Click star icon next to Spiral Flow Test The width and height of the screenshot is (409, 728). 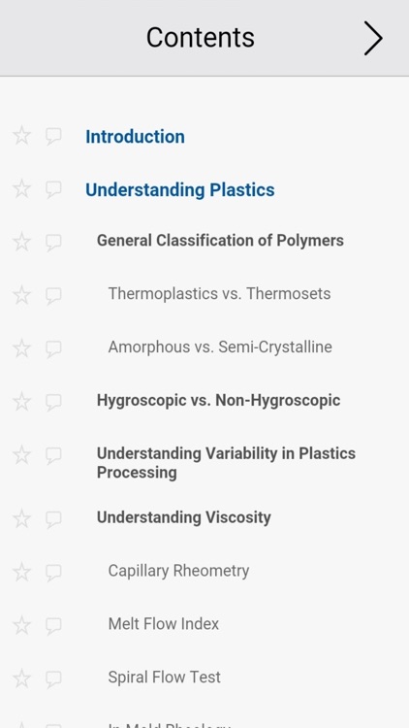[21, 678]
